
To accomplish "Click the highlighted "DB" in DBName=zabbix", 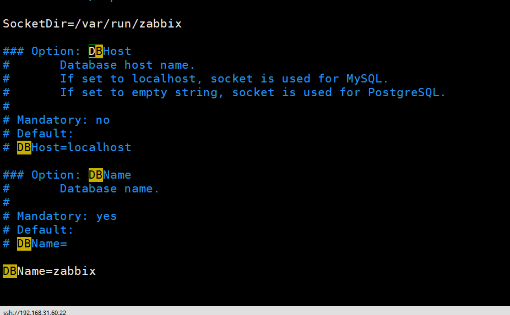I will pos(10,271).
